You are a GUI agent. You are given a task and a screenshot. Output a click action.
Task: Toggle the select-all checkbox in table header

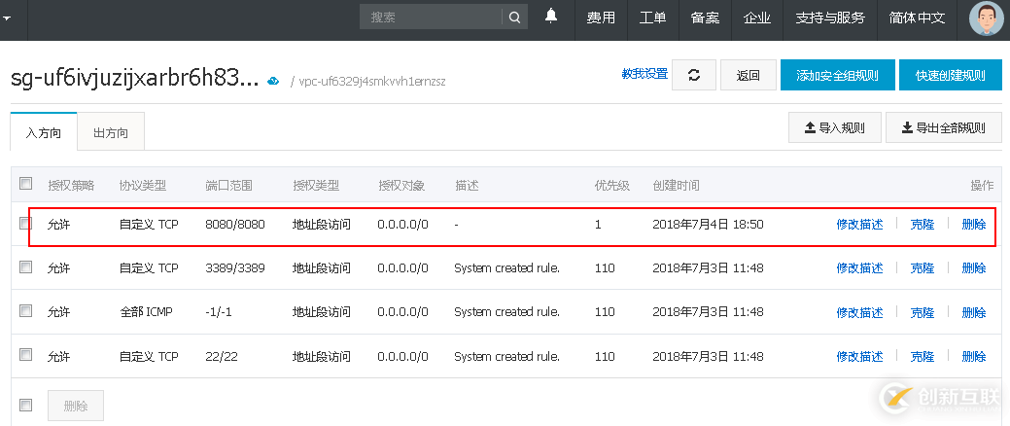click(26, 184)
